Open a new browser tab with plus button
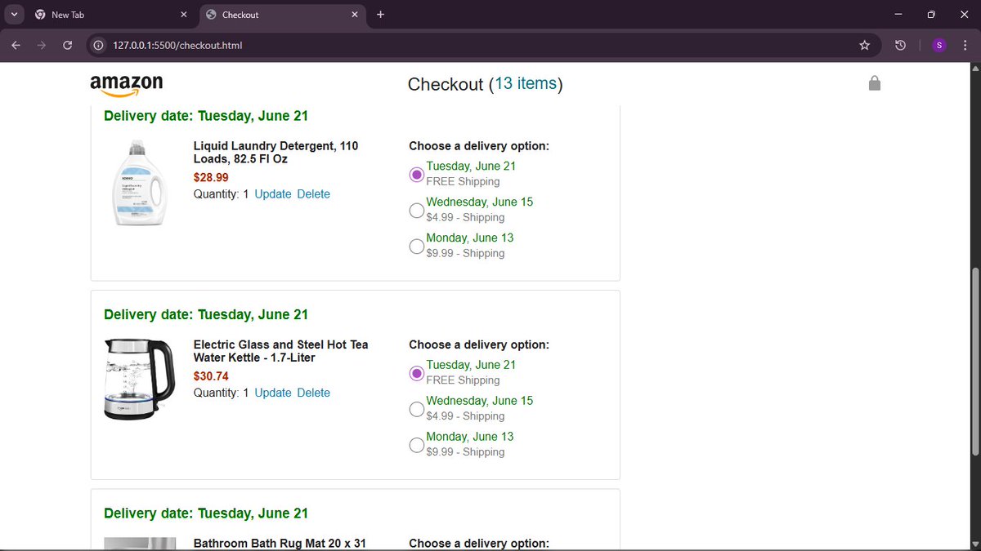This screenshot has width=981, height=551. 380,15
